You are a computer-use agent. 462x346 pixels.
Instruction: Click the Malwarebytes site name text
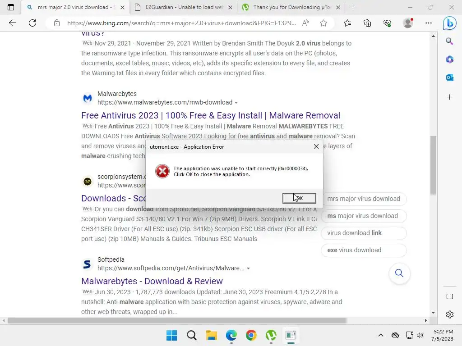pos(117,94)
